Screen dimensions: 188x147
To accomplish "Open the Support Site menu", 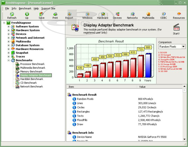I will 48,8.
